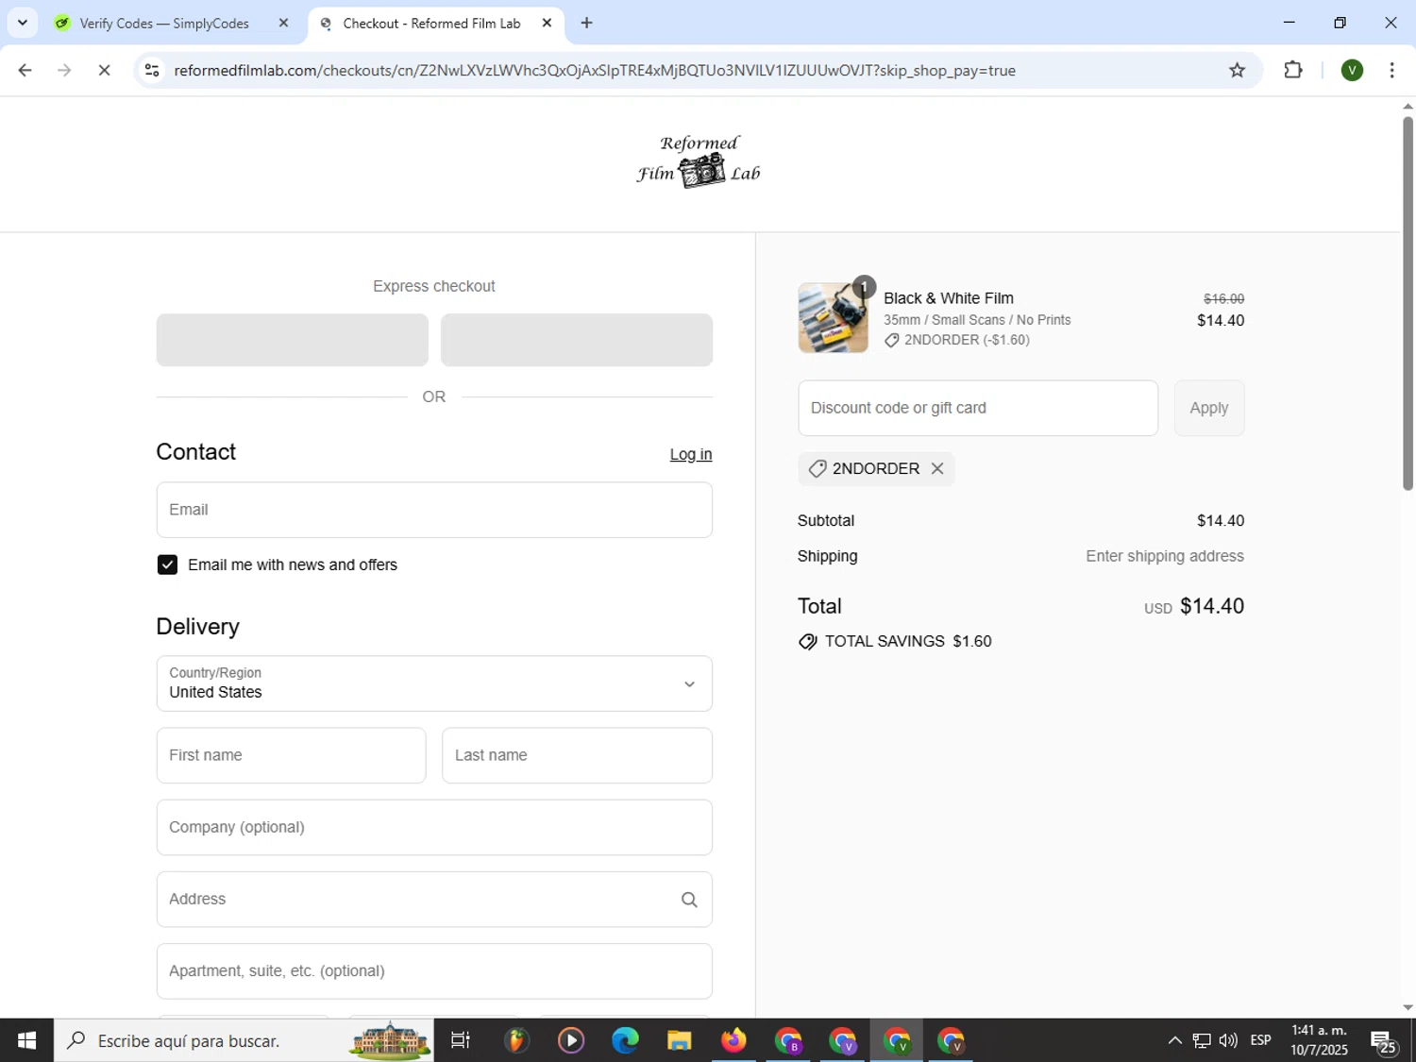Viewport: 1416px width, 1062px height.
Task: Click the Reformed Film Lab logo
Action: 699,161
